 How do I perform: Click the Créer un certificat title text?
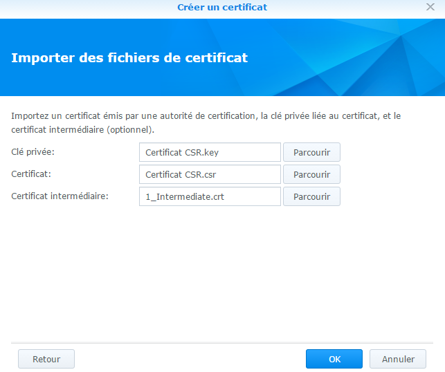click(x=222, y=7)
